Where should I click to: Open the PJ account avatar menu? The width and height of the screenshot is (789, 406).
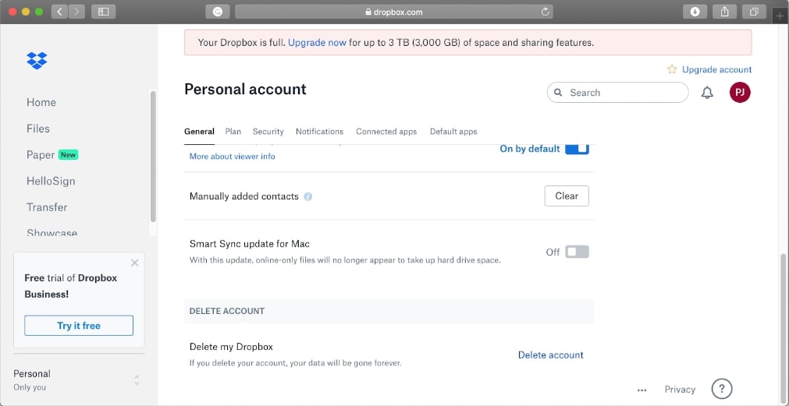pyautogui.click(x=740, y=93)
